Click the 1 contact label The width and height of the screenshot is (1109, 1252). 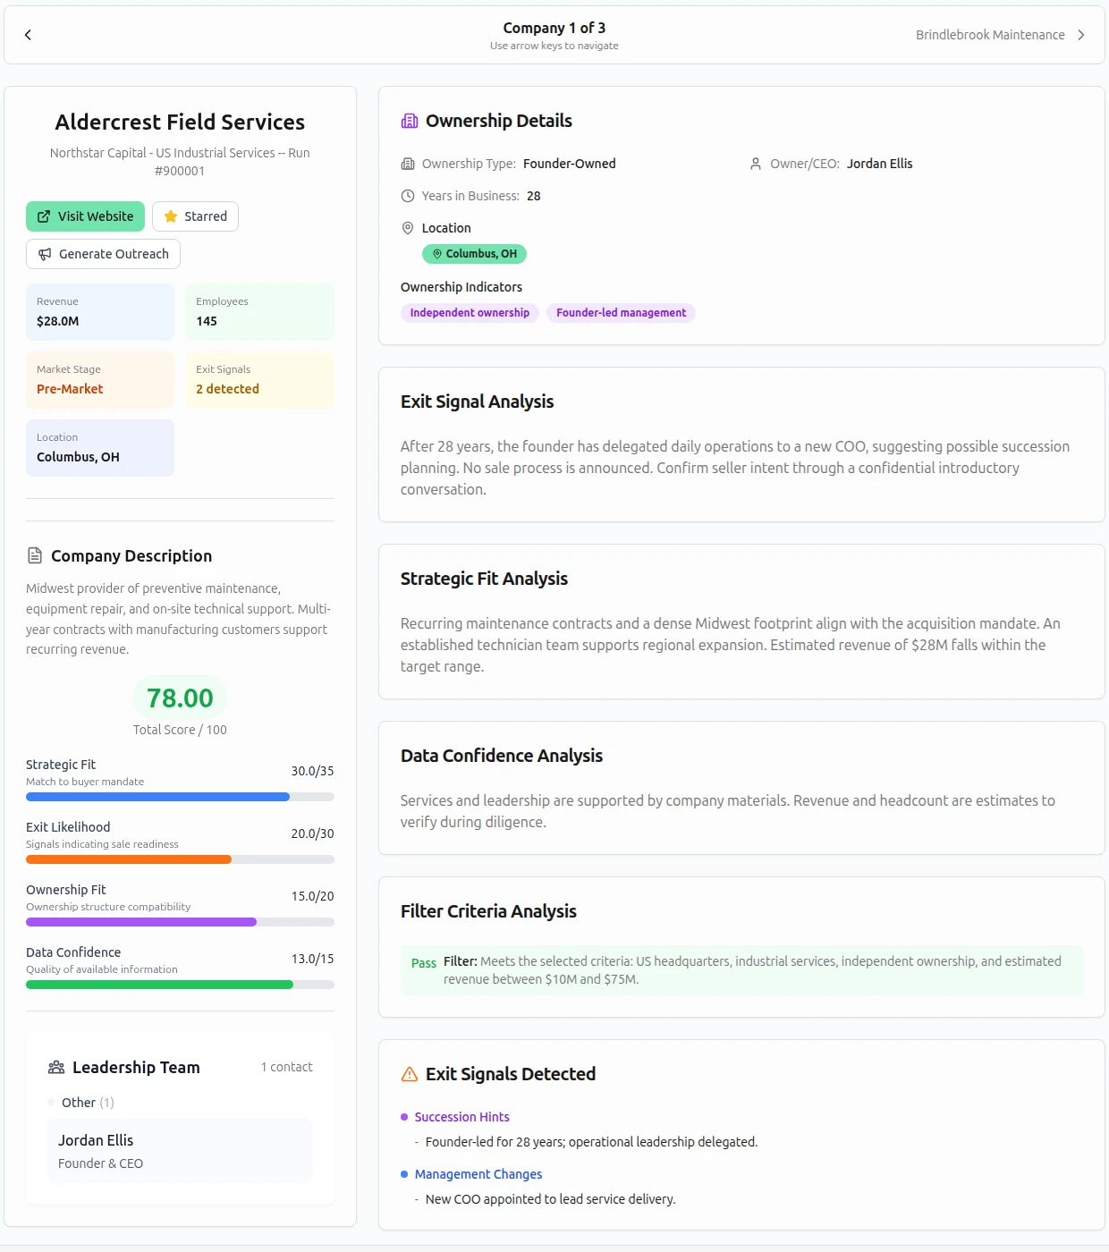pos(286,1067)
